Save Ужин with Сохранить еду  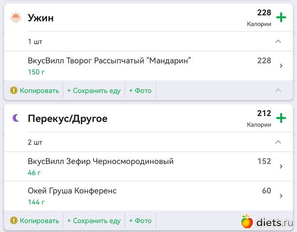94,90
